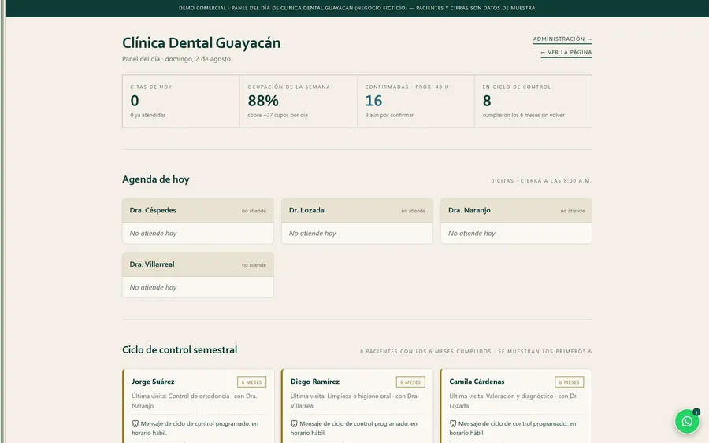Screen dimensions: 709x443
Task: Click the 'no atiende' status beside Dra. Céspedes
Action: (254, 211)
